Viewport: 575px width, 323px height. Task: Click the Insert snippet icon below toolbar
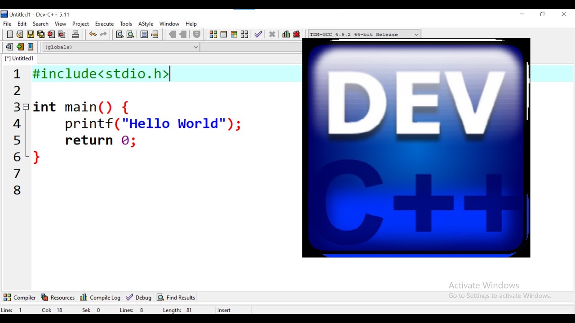click(9, 47)
